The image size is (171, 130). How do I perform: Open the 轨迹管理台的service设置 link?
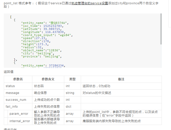coord(90,3)
